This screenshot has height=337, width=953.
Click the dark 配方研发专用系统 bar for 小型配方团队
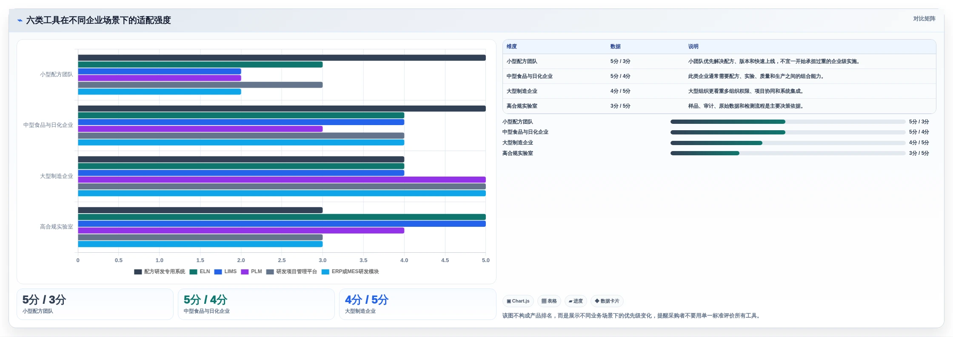282,58
